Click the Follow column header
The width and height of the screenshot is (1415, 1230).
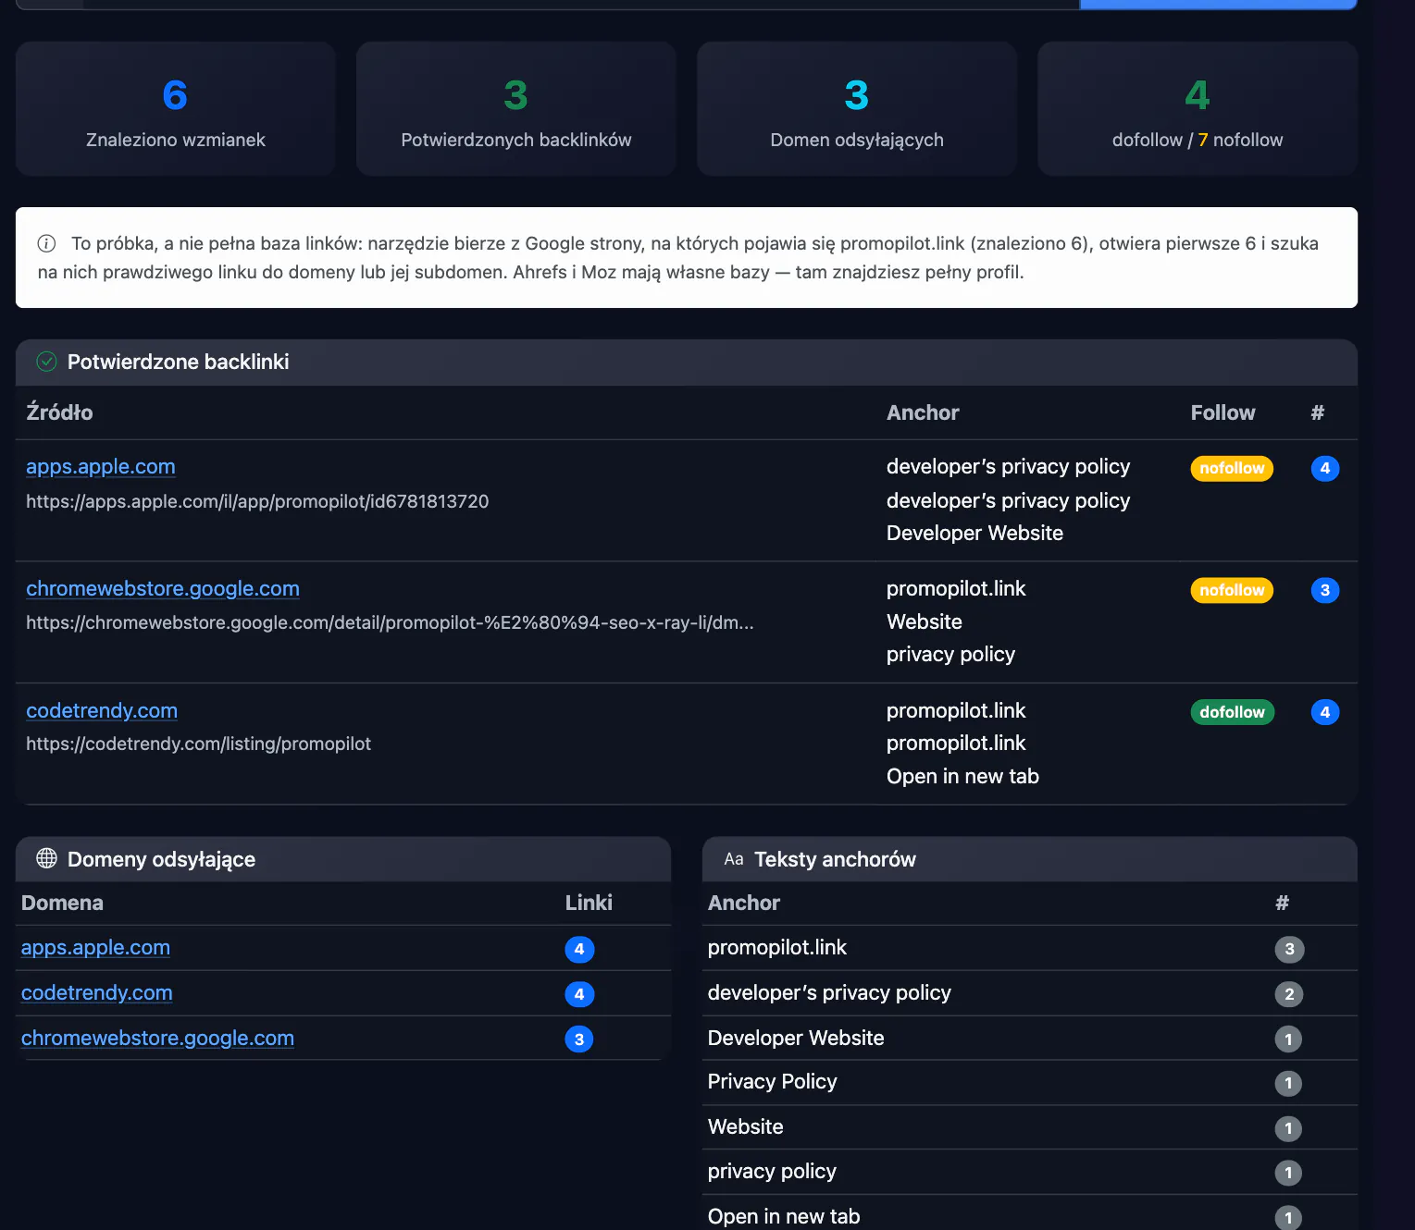click(x=1223, y=412)
